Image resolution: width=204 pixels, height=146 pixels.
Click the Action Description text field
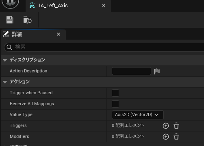131,71
